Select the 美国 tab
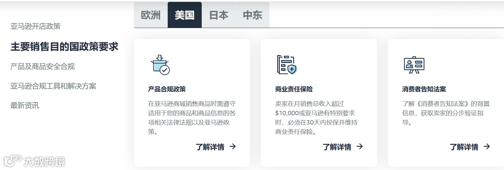The height and width of the screenshot is (170, 504). tap(185, 15)
